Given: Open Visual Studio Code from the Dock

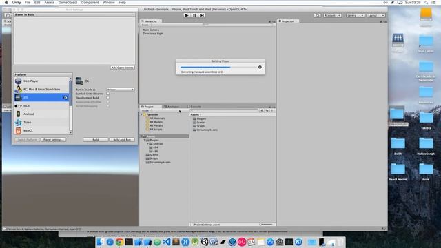Looking at the screenshot, I should point(167,242).
